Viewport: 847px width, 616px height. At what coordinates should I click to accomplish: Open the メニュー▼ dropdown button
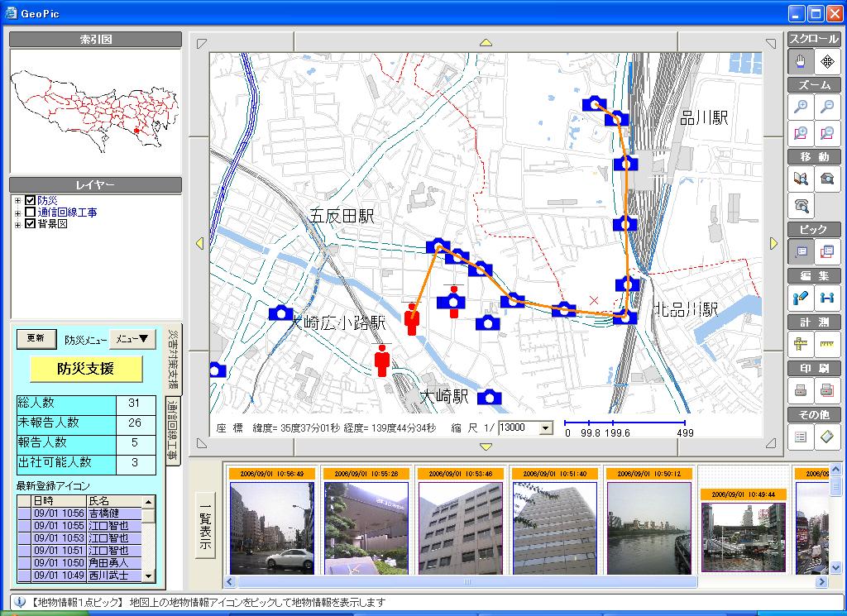pos(132,338)
